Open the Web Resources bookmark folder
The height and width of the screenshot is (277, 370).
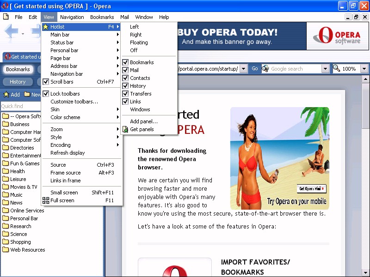(x=24, y=250)
